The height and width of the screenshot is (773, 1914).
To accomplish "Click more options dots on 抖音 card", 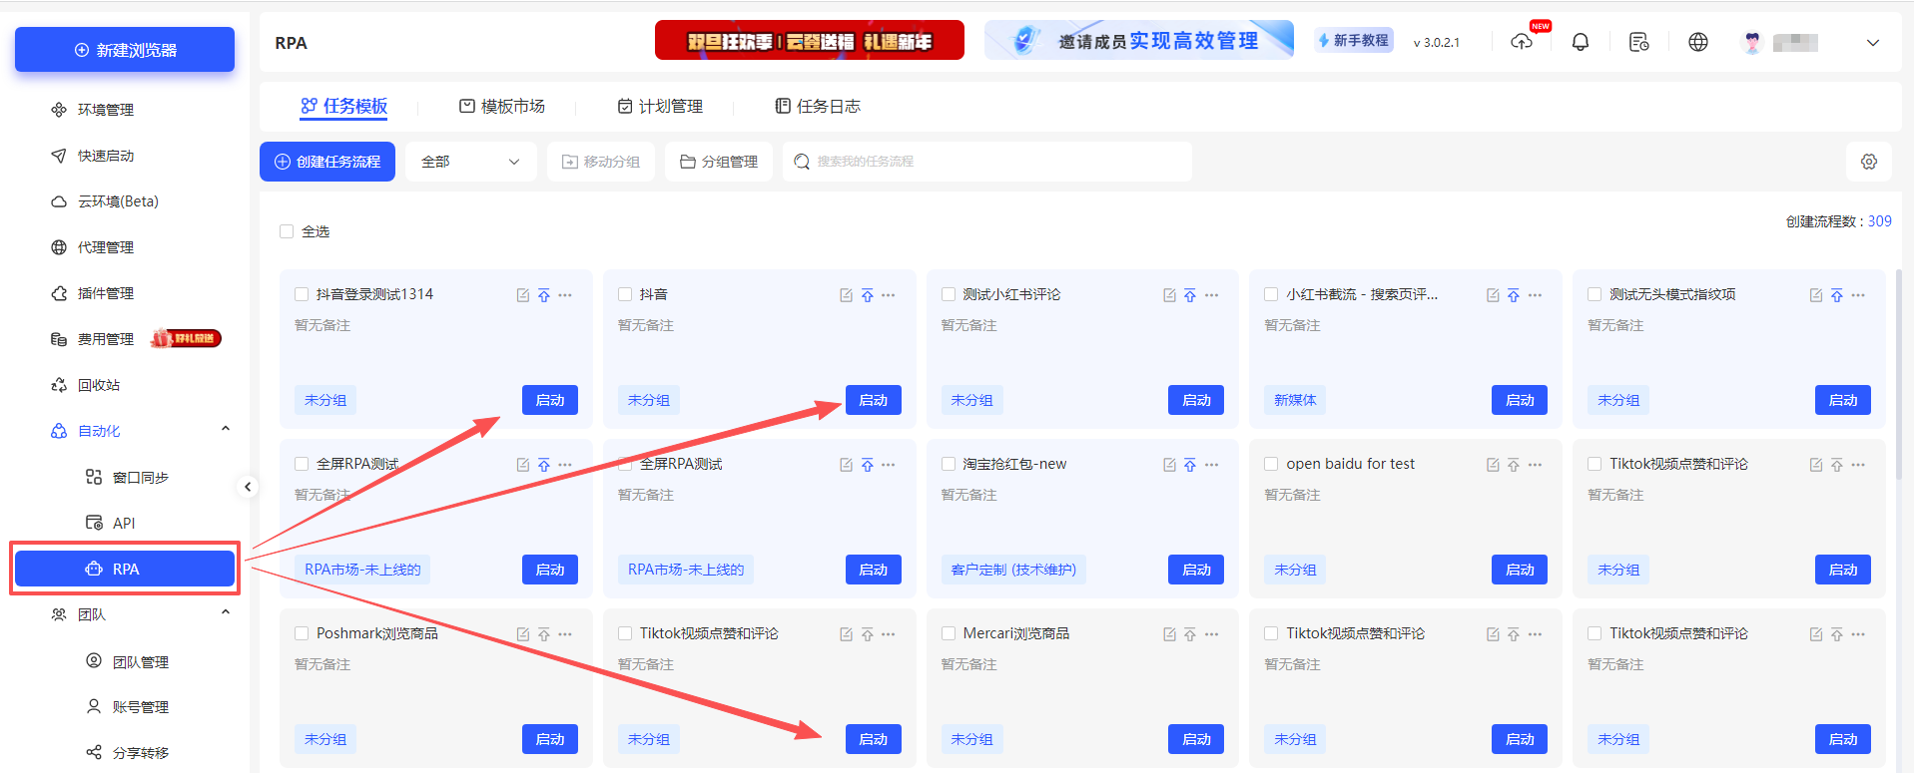I will point(889,295).
